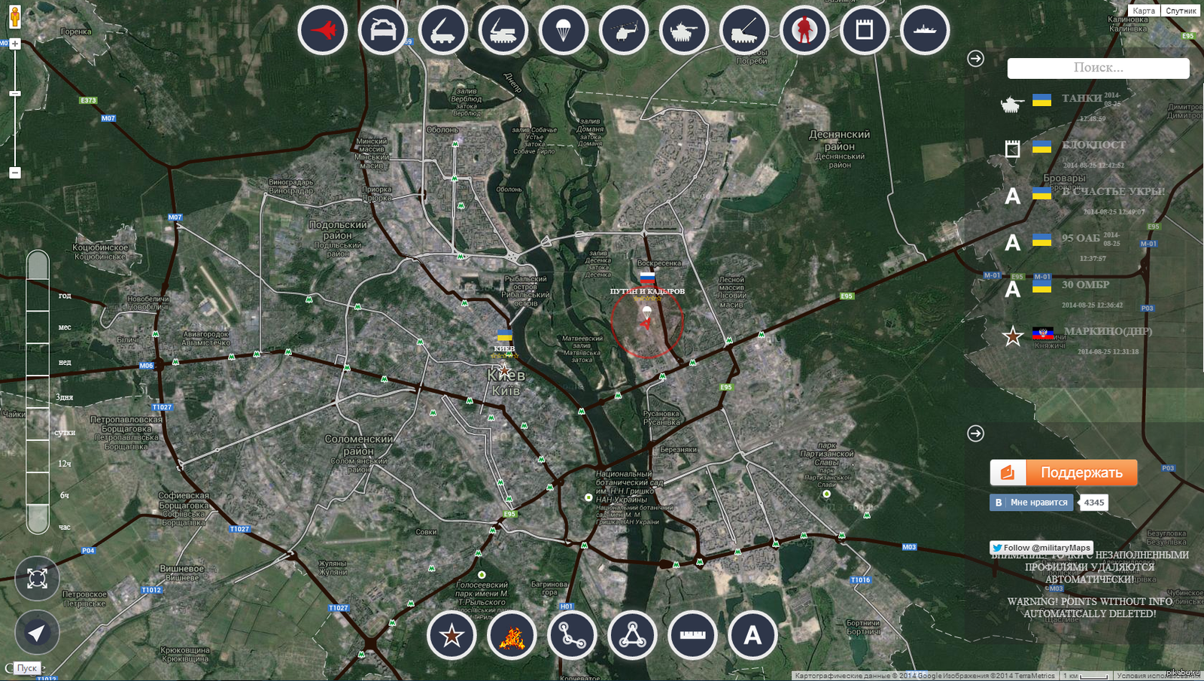Select the ruler measurement tool
This screenshot has height=681, width=1204.
coord(692,636)
